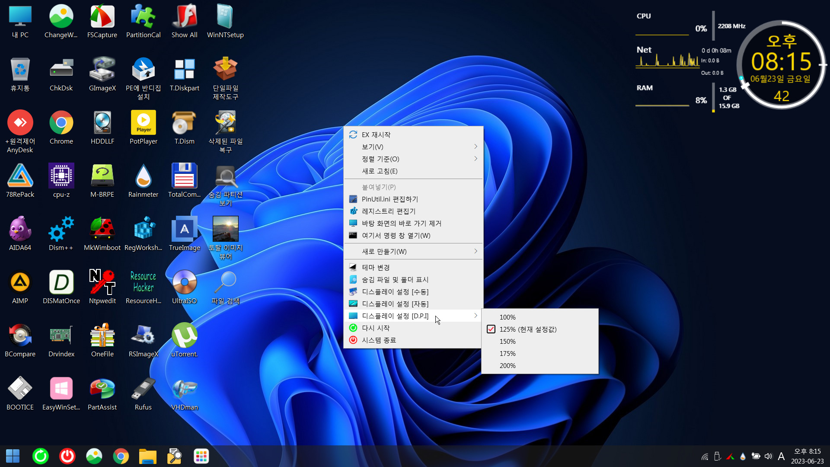Open the FSCapture desktop icon

coord(102,22)
